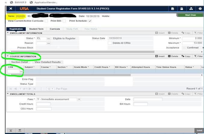204x134 pixels.
Task: Enable View Current/Active Curricula checkbox
Action: pyautogui.click(x=46, y=21)
